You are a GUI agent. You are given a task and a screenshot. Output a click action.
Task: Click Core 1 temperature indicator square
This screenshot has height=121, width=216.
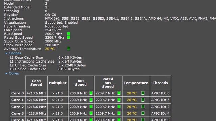[143, 100]
